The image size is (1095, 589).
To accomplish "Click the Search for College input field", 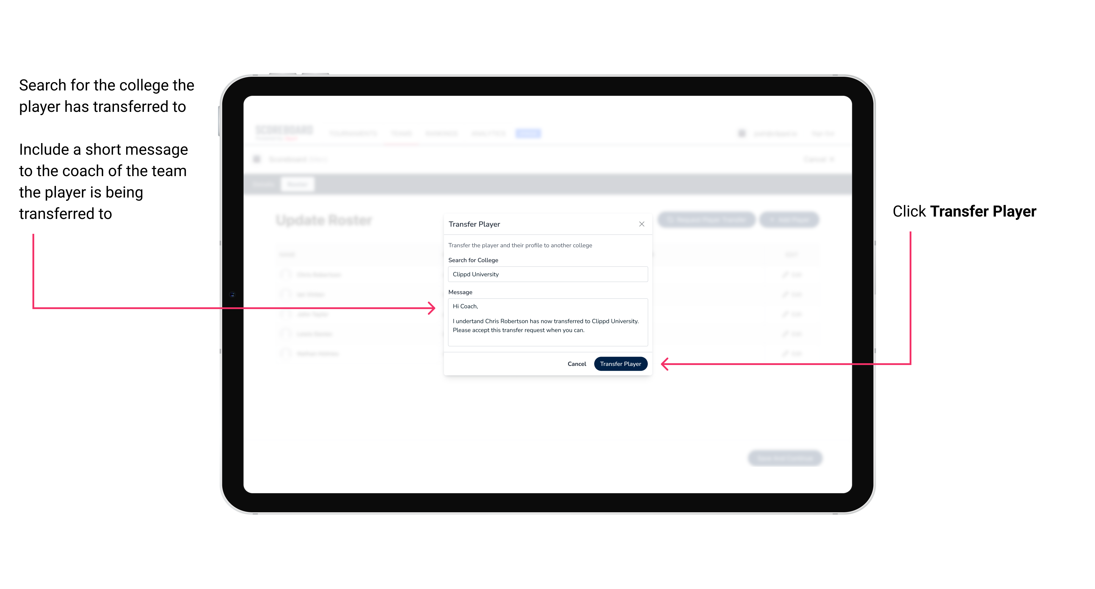I will pyautogui.click(x=546, y=274).
